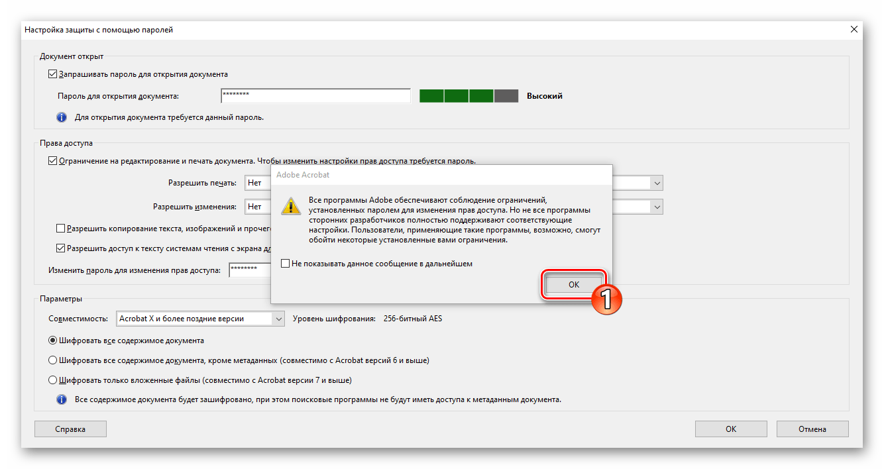Open the Справка help section
This screenshot has width=884, height=469.
tap(70, 429)
